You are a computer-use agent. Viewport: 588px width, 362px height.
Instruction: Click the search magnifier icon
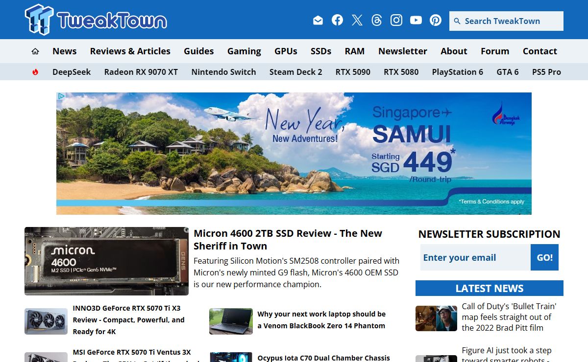pyautogui.click(x=457, y=21)
